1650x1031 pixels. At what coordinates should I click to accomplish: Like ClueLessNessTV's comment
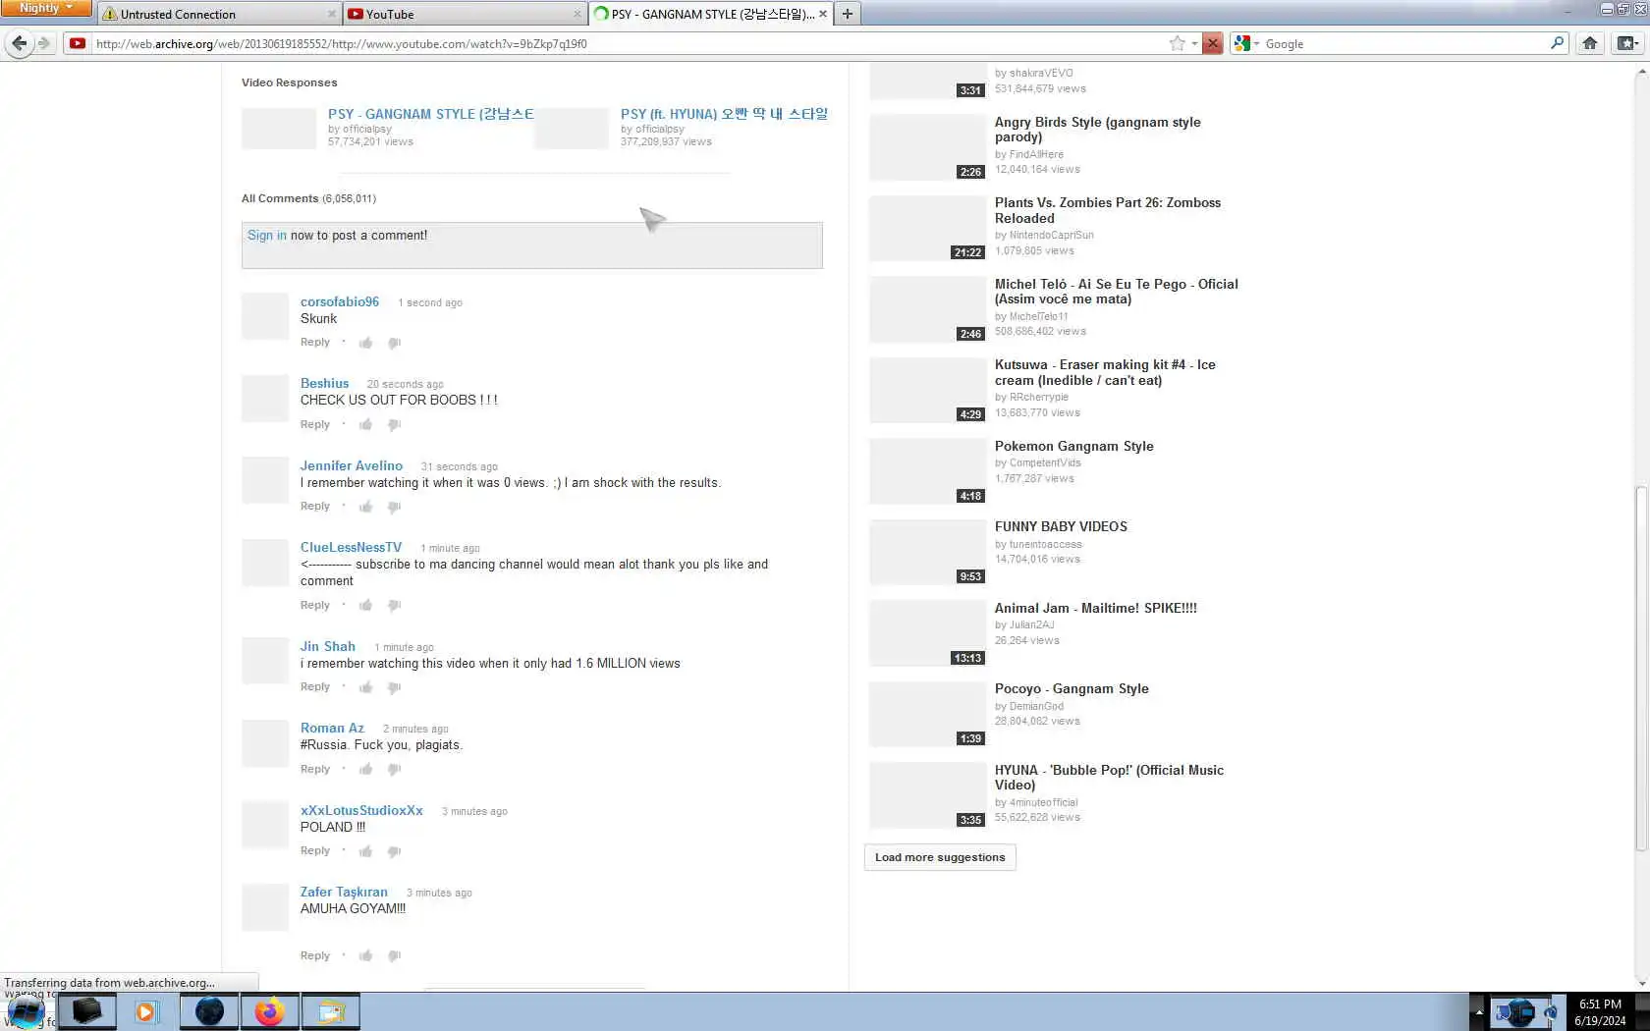coord(365,605)
